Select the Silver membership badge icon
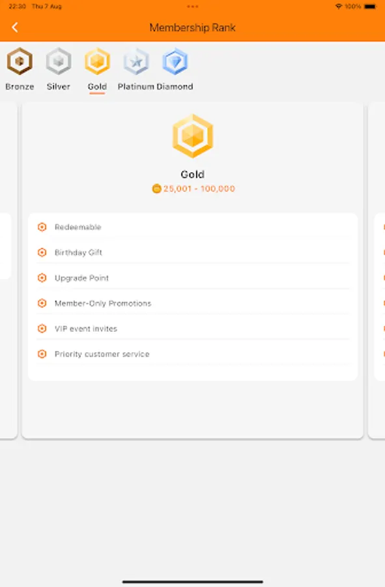 point(58,62)
